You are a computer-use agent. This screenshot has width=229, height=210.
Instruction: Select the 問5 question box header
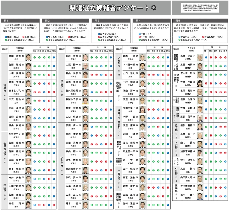pos(200,21)
